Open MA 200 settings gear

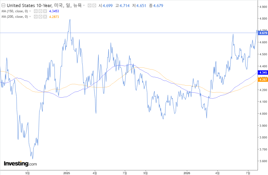point(40,17)
